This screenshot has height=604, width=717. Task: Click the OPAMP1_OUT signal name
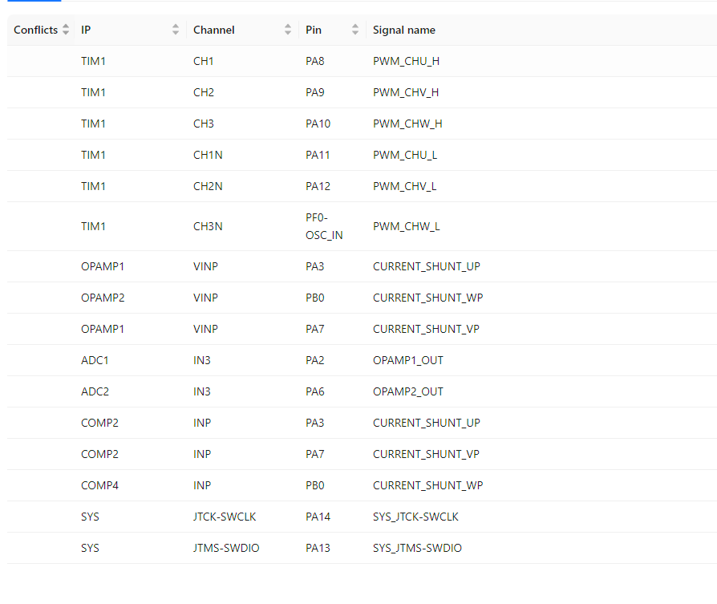407,360
